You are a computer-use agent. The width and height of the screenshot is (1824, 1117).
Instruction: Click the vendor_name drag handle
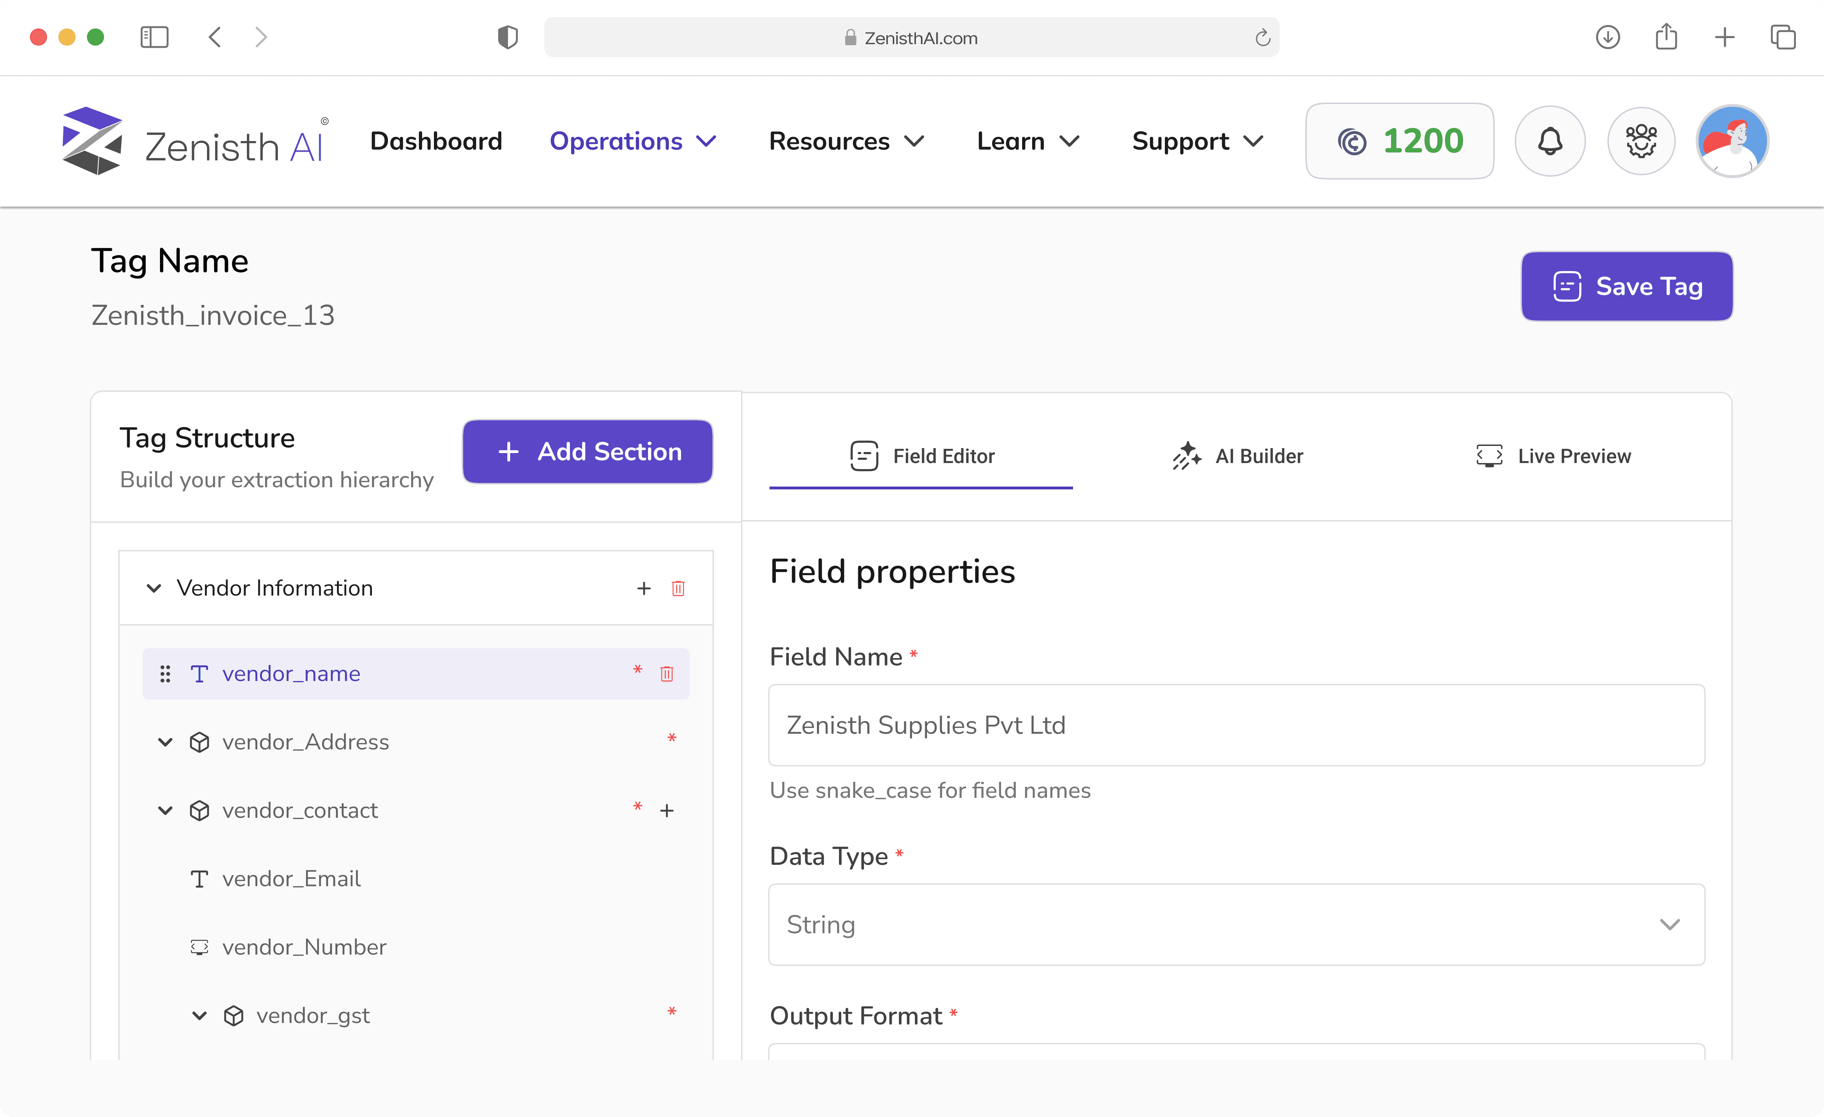point(165,674)
